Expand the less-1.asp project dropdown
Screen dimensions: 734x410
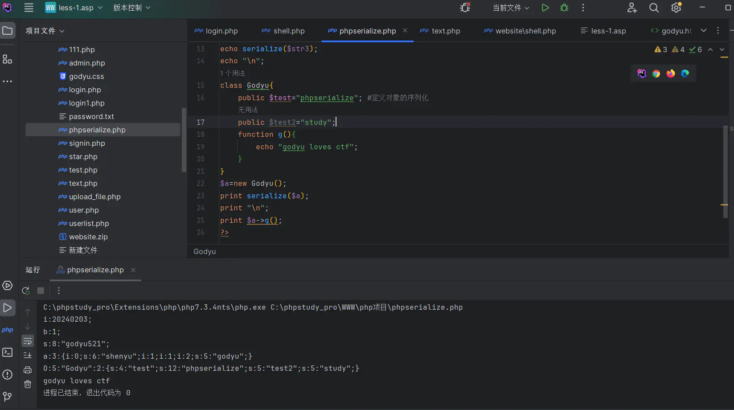coord(74,8)
